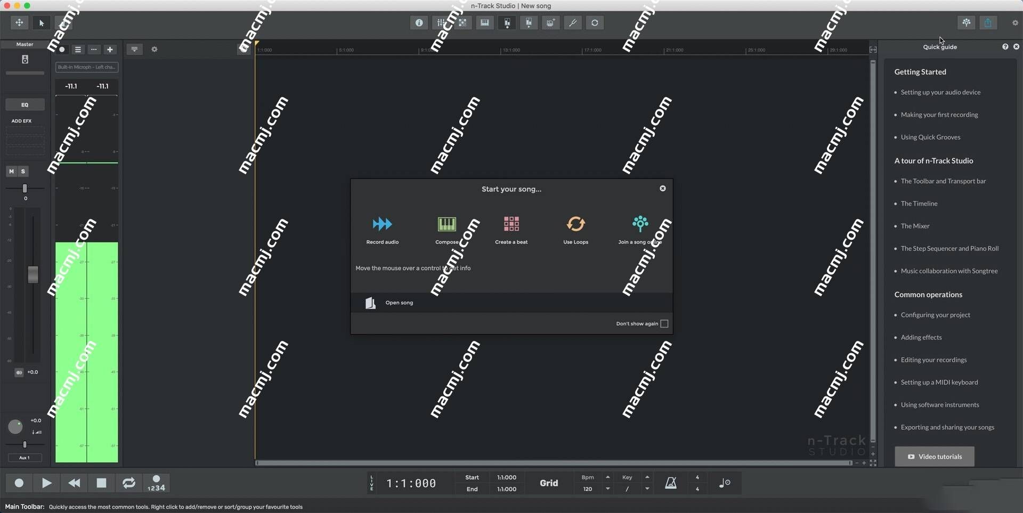Click master pan slider under M S buttons
This screenshot has width=1023, height=513.
click(x=25, y=189)
